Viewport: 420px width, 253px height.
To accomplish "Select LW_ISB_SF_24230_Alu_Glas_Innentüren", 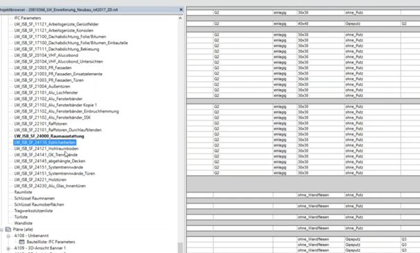I will (x=50, y=186).
